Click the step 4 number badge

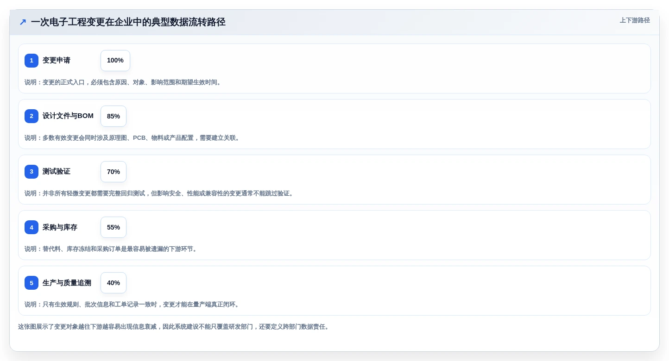pos(32,227)
